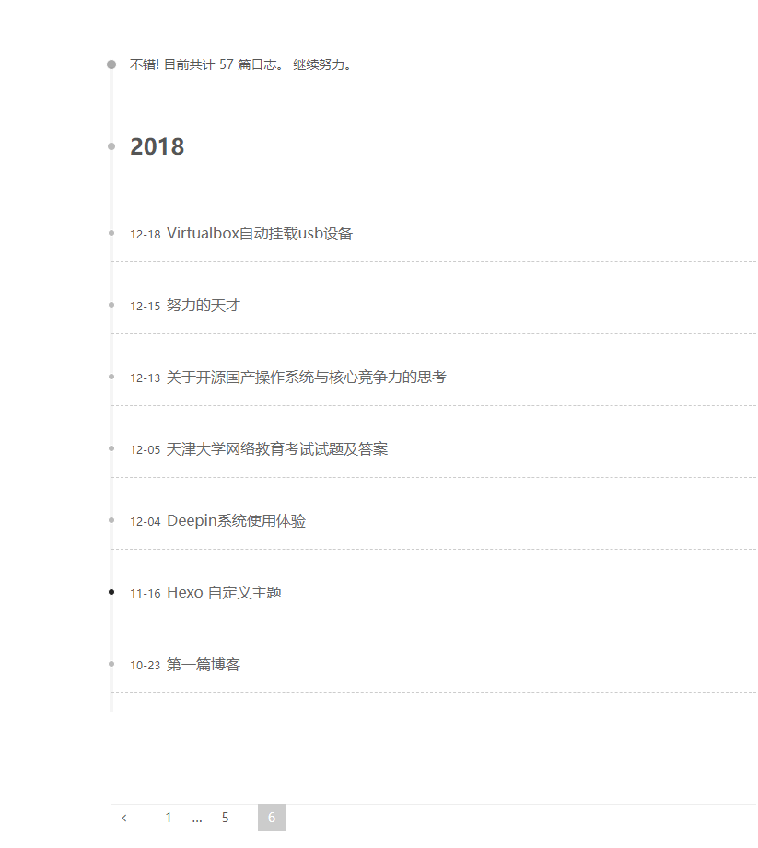Click the 2018 year heading
This screenshot has width=758, height=848.
[157, 146]
